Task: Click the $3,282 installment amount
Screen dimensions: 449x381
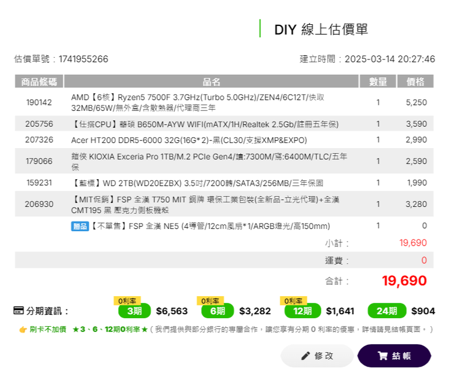Action: click(x=255, y=311)
